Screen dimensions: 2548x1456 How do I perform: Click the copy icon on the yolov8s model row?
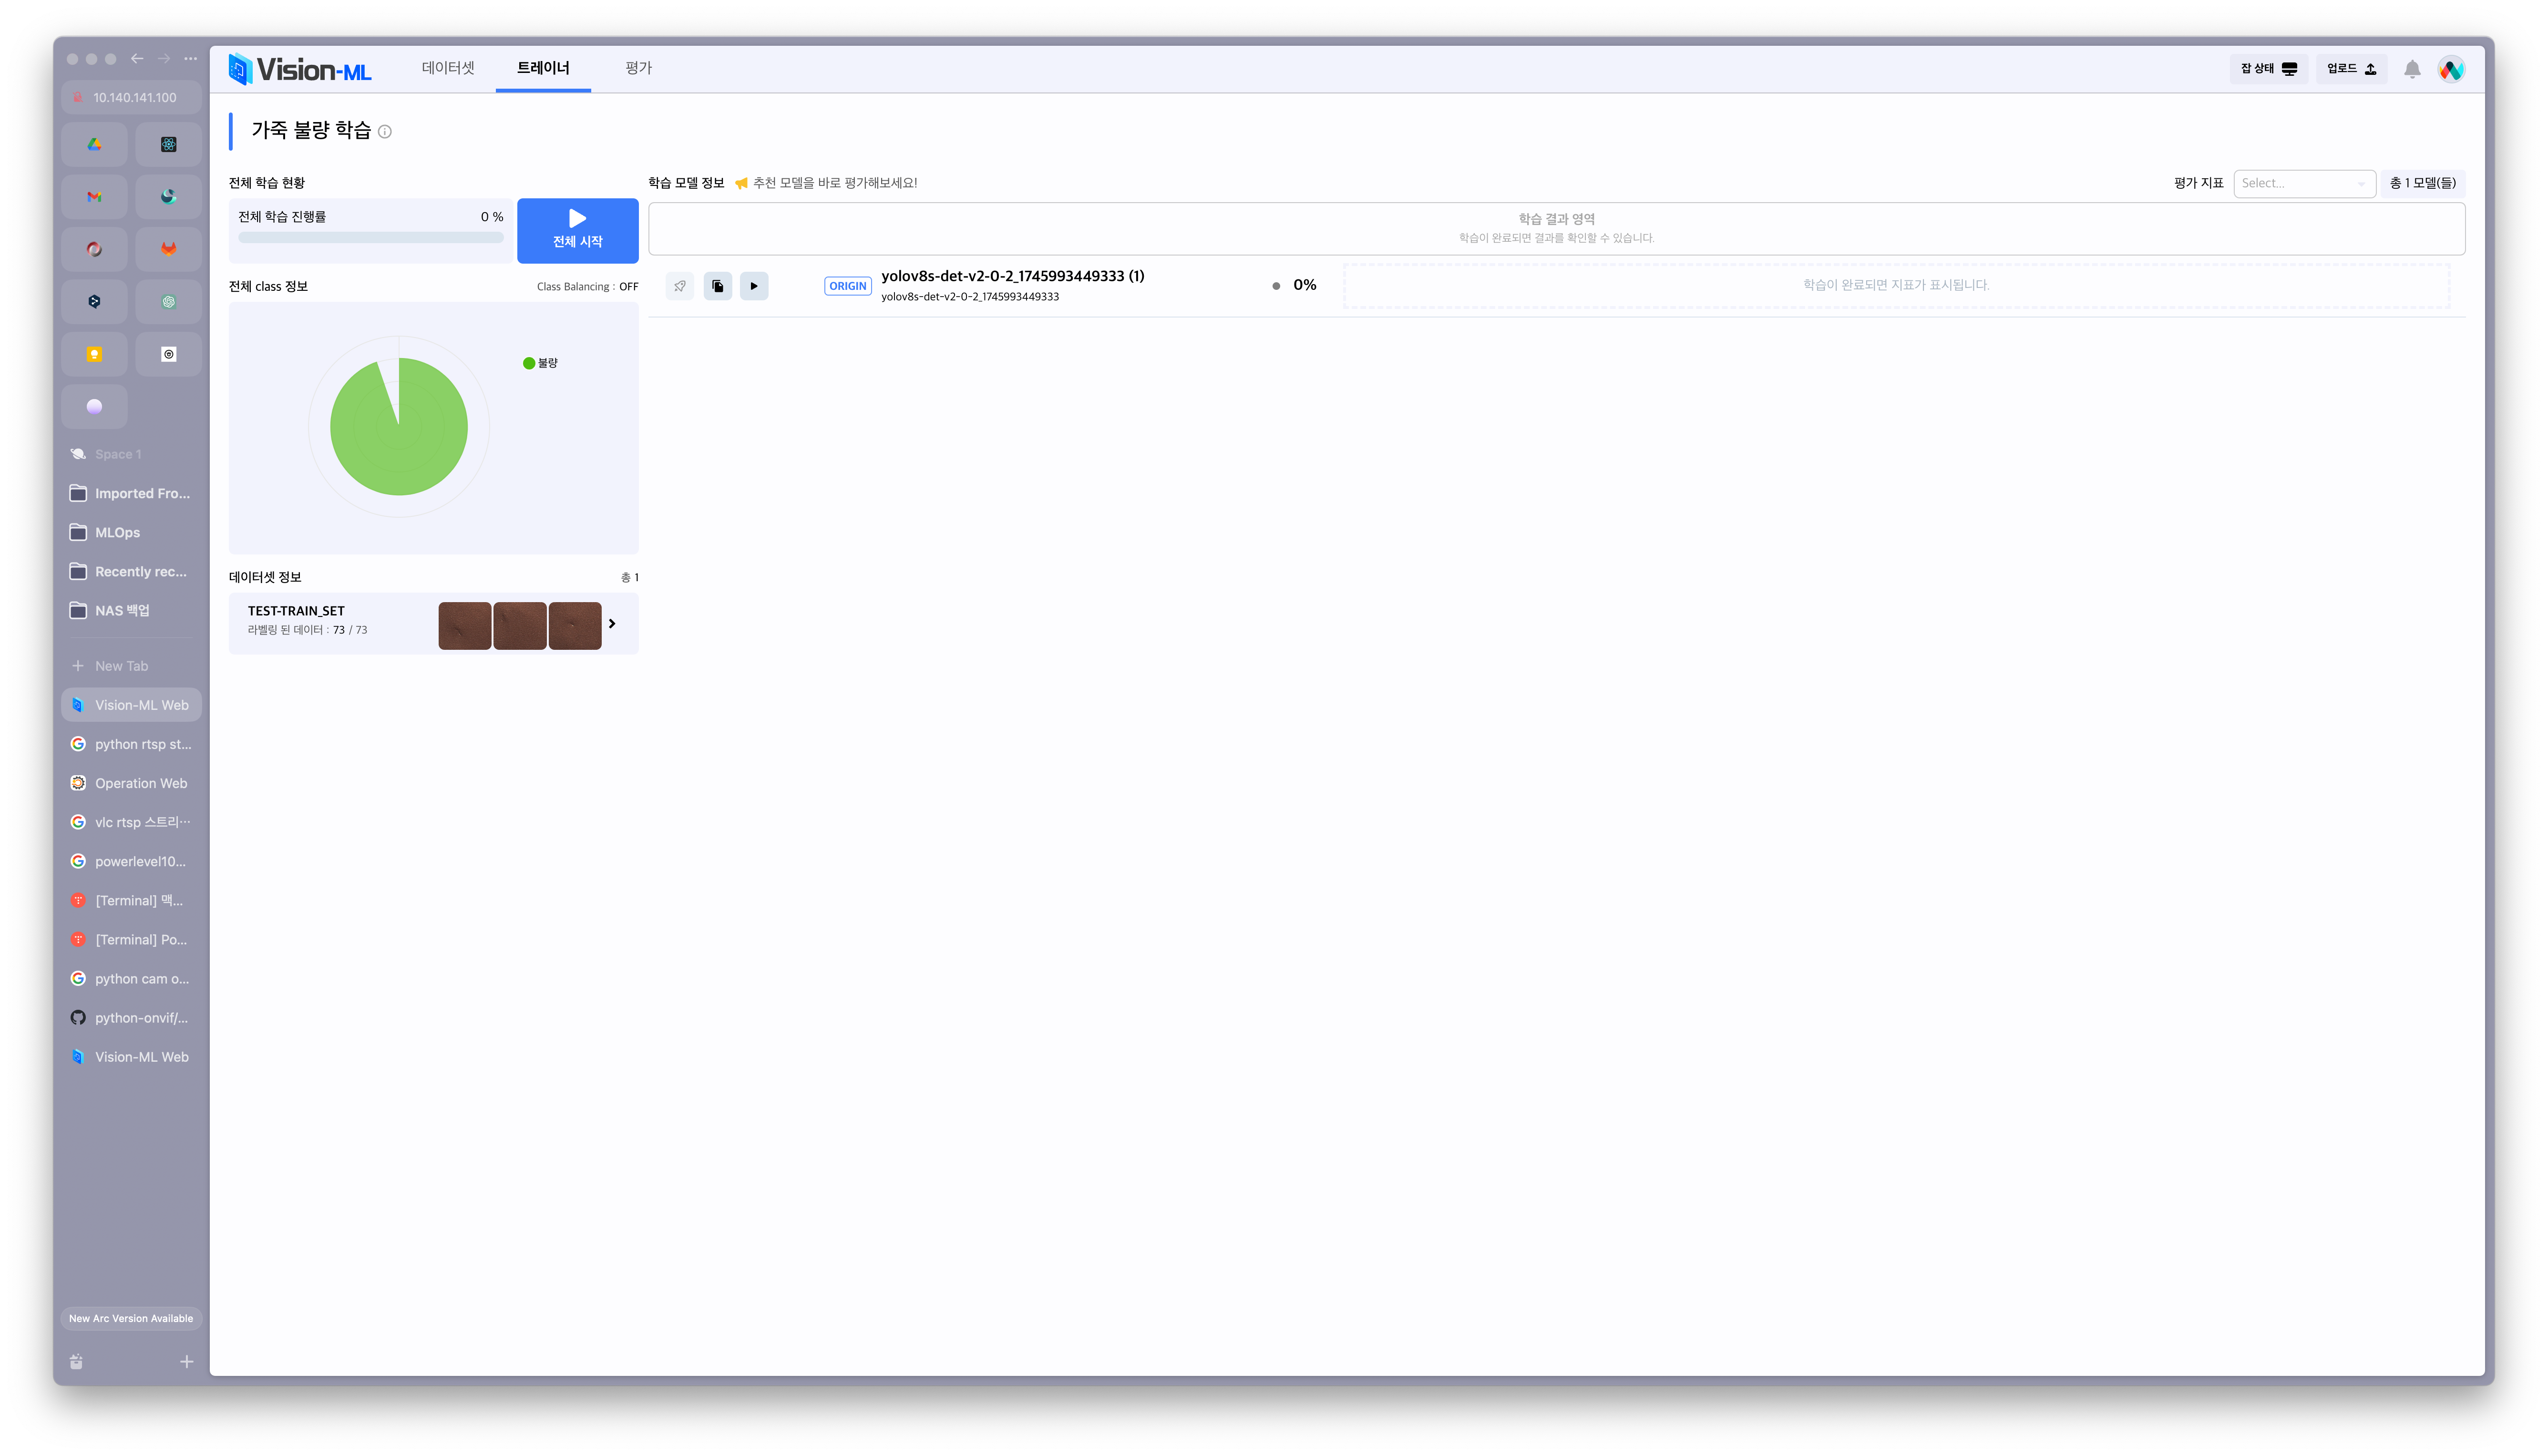(x=717, y=286)
